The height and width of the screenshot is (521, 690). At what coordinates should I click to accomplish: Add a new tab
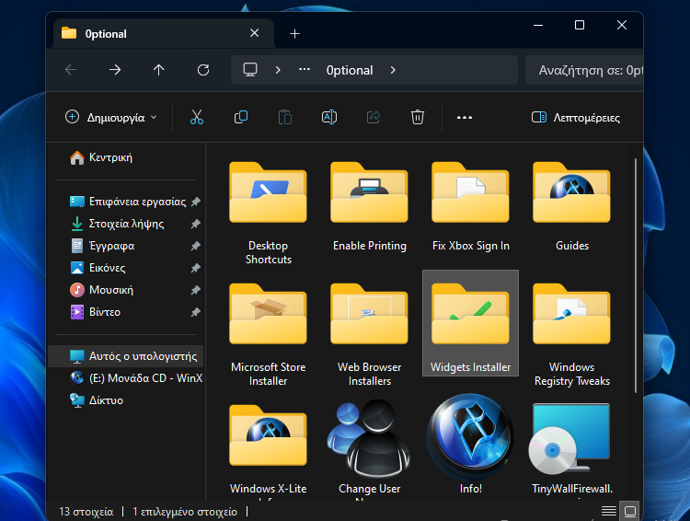pos(294,33)
